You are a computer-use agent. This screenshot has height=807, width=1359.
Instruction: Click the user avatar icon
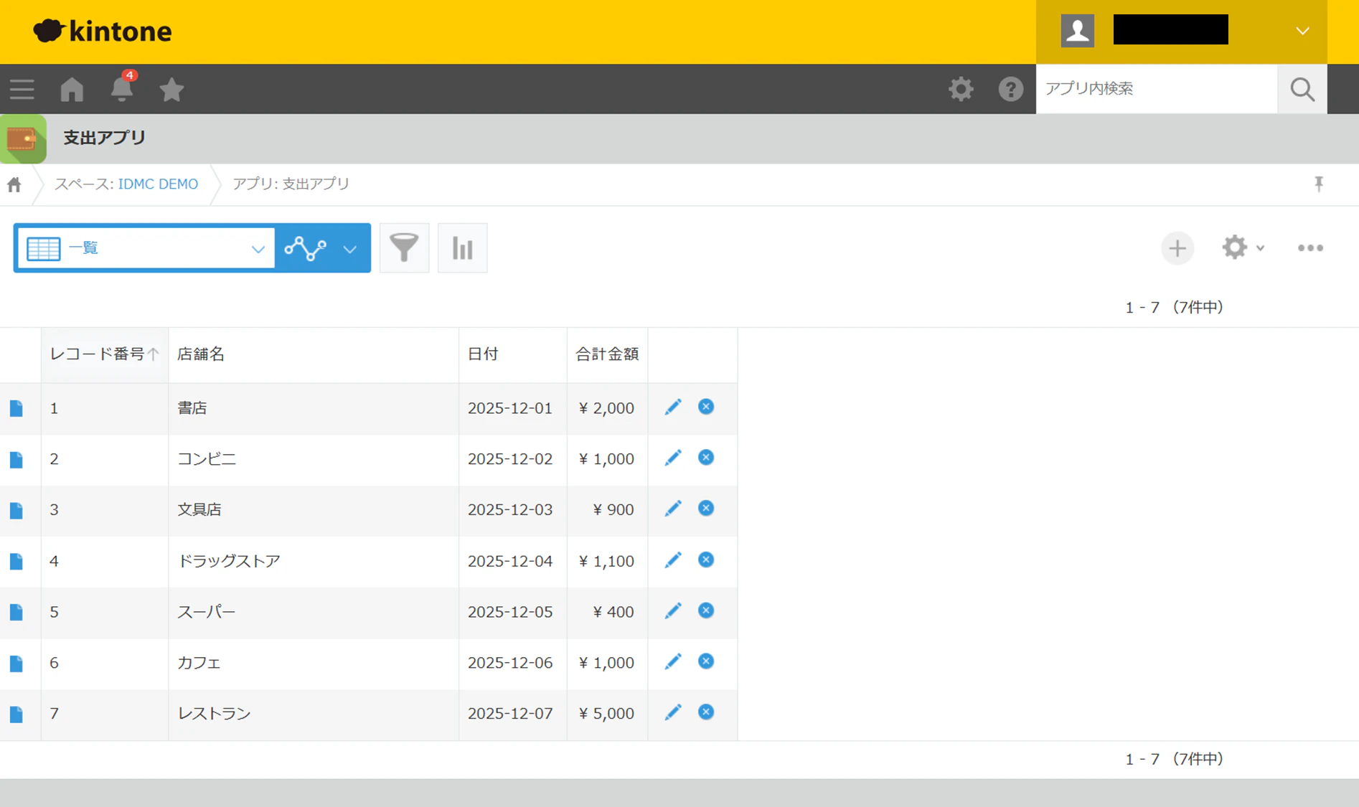coord(1077,31)
